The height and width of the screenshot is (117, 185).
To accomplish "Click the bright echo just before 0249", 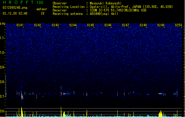I will 161,94.
